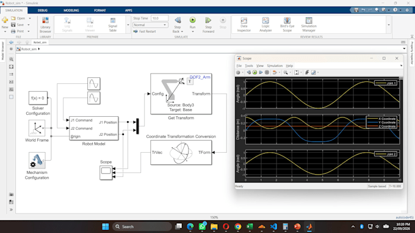Click the Stop Time input field
Screen dimensions: 415x233
click(x=160, y=18)
